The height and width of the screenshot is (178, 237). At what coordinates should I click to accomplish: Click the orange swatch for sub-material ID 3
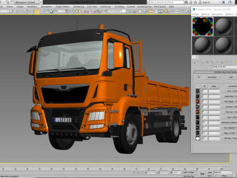click(x=197, y=101)
